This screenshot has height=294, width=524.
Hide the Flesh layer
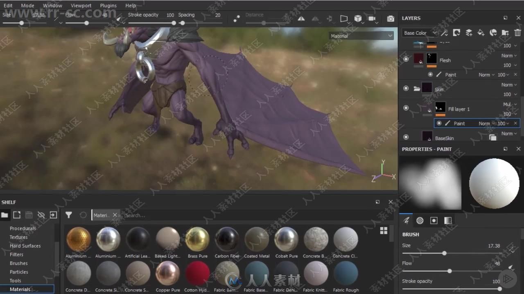pyautogui.click(x=406, y=59)
